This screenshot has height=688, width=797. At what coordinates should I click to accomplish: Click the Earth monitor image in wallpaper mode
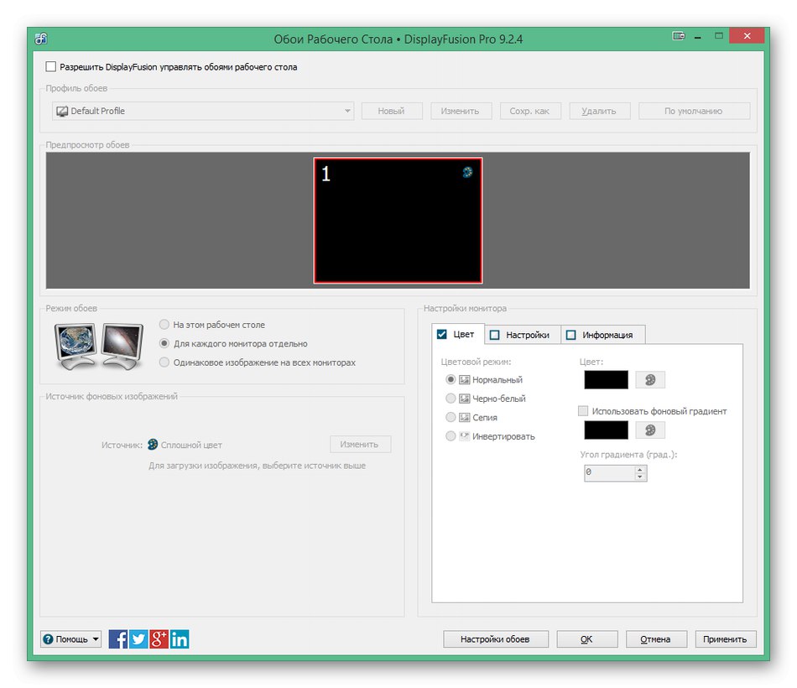click(x=76, y=346)
